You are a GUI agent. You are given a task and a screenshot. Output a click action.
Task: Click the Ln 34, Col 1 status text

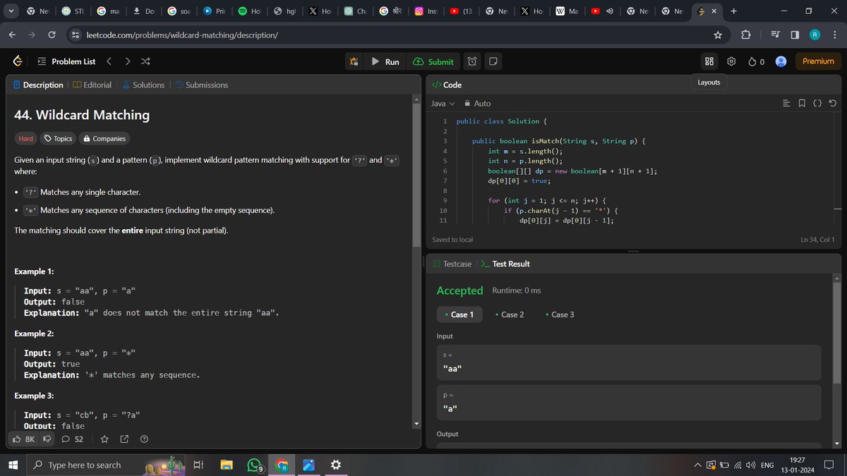click(x=817, y=240)
